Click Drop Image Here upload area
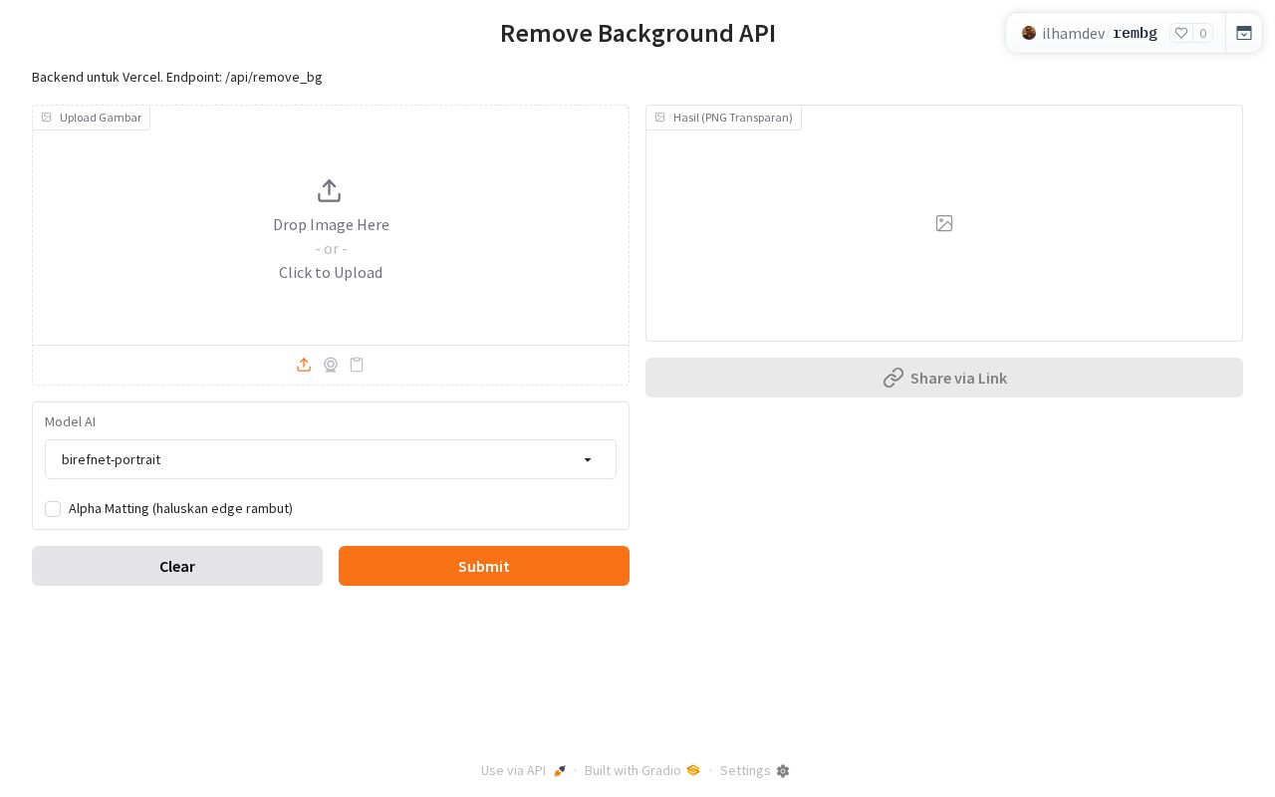The width and height of the screenshot is (1275, 797). pyautogui.click(x=331, y=225)
